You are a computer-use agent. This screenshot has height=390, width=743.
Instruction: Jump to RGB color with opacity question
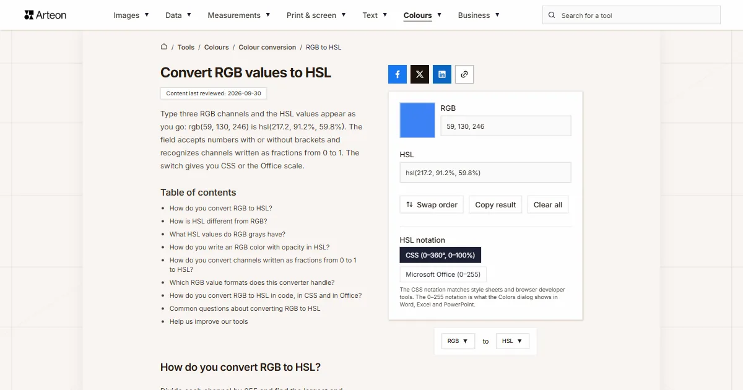pos(250,247)
